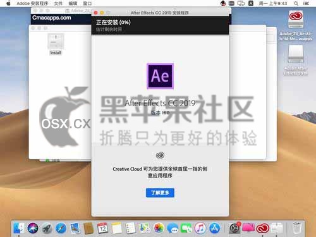Click the blue 了解更多 button

click(x=160, y=193)
